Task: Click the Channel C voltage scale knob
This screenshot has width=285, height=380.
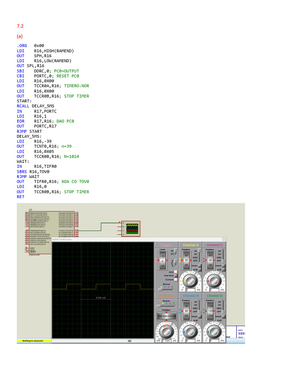Action: (214, 281)
